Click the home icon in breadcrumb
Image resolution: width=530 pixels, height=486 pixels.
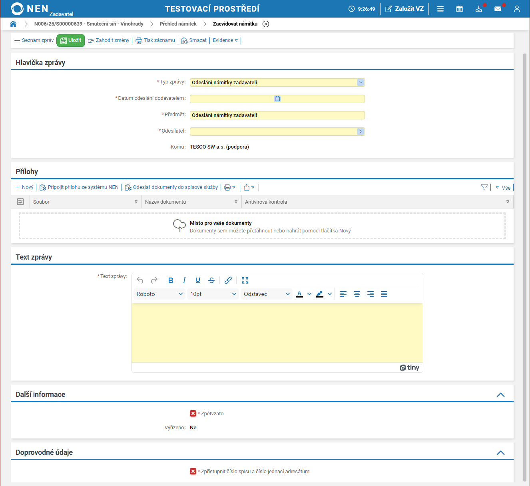click(13, 24)
